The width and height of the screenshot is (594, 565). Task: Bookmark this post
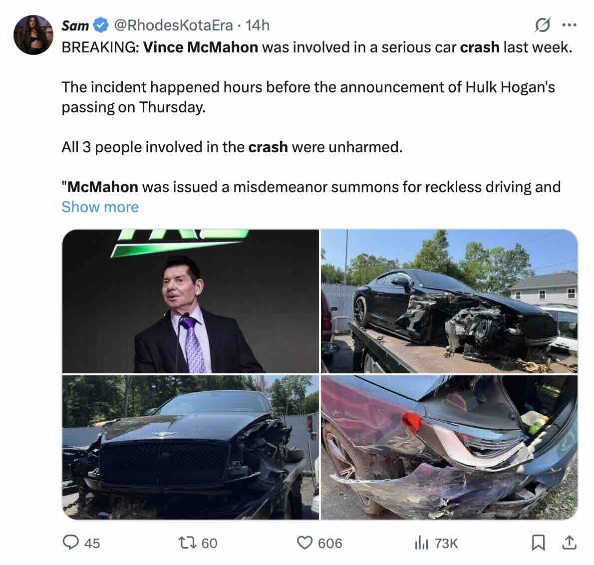pos(538,543)
